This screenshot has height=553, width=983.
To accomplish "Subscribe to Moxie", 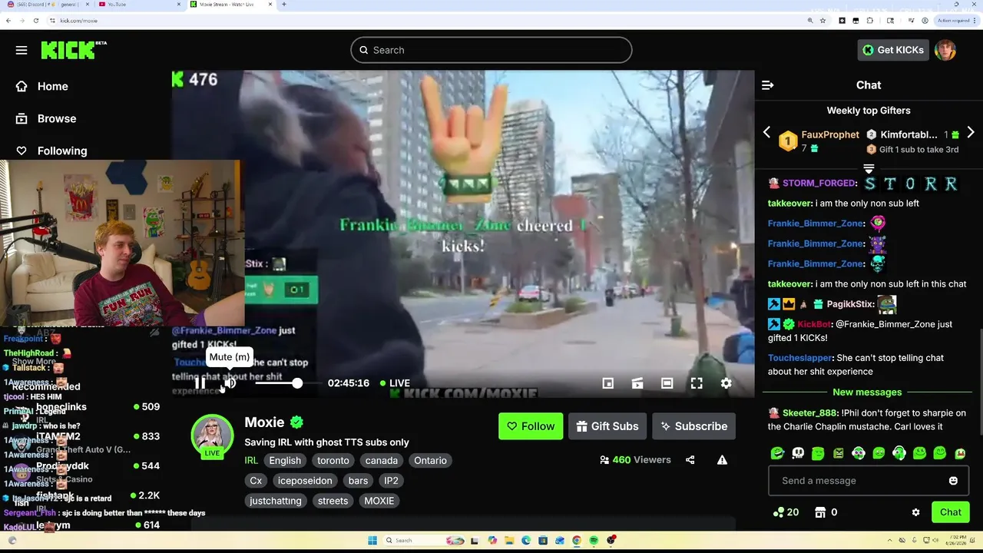I will [x=693, y=426].
